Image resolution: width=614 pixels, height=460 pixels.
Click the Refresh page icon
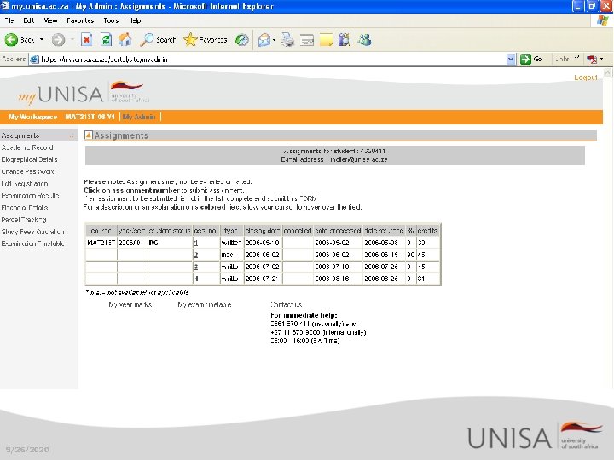click(x=106, y=39)
